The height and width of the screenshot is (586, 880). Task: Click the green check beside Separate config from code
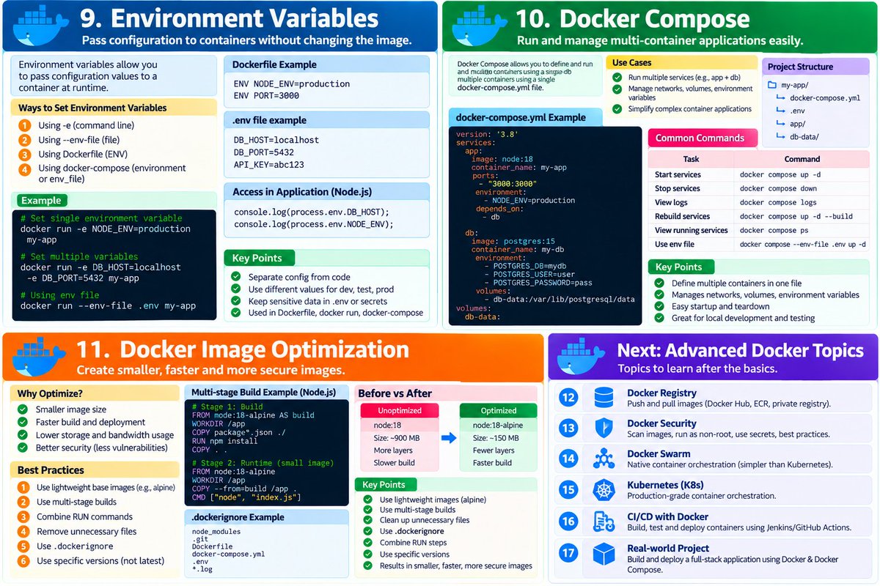point(236,277)
